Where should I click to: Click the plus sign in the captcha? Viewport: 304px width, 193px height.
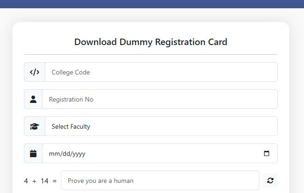(x=34, y=181)
